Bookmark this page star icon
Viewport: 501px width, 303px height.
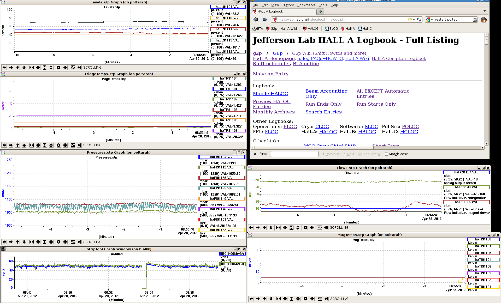(x=410, y=20)
